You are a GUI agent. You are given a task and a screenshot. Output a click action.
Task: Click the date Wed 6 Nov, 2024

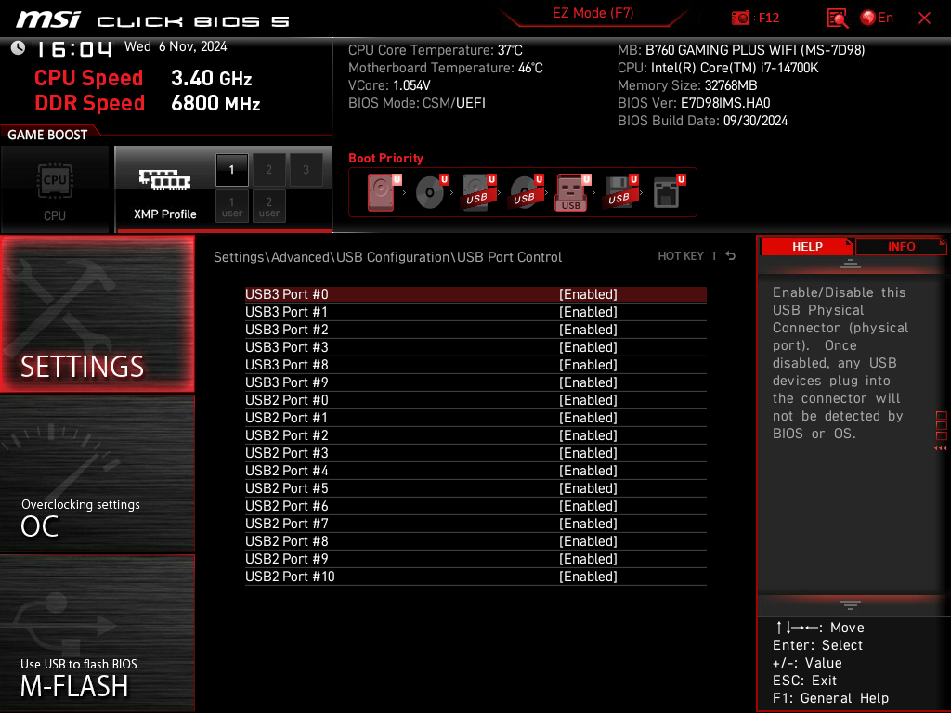pyautogui.click(x=176, y=46)
